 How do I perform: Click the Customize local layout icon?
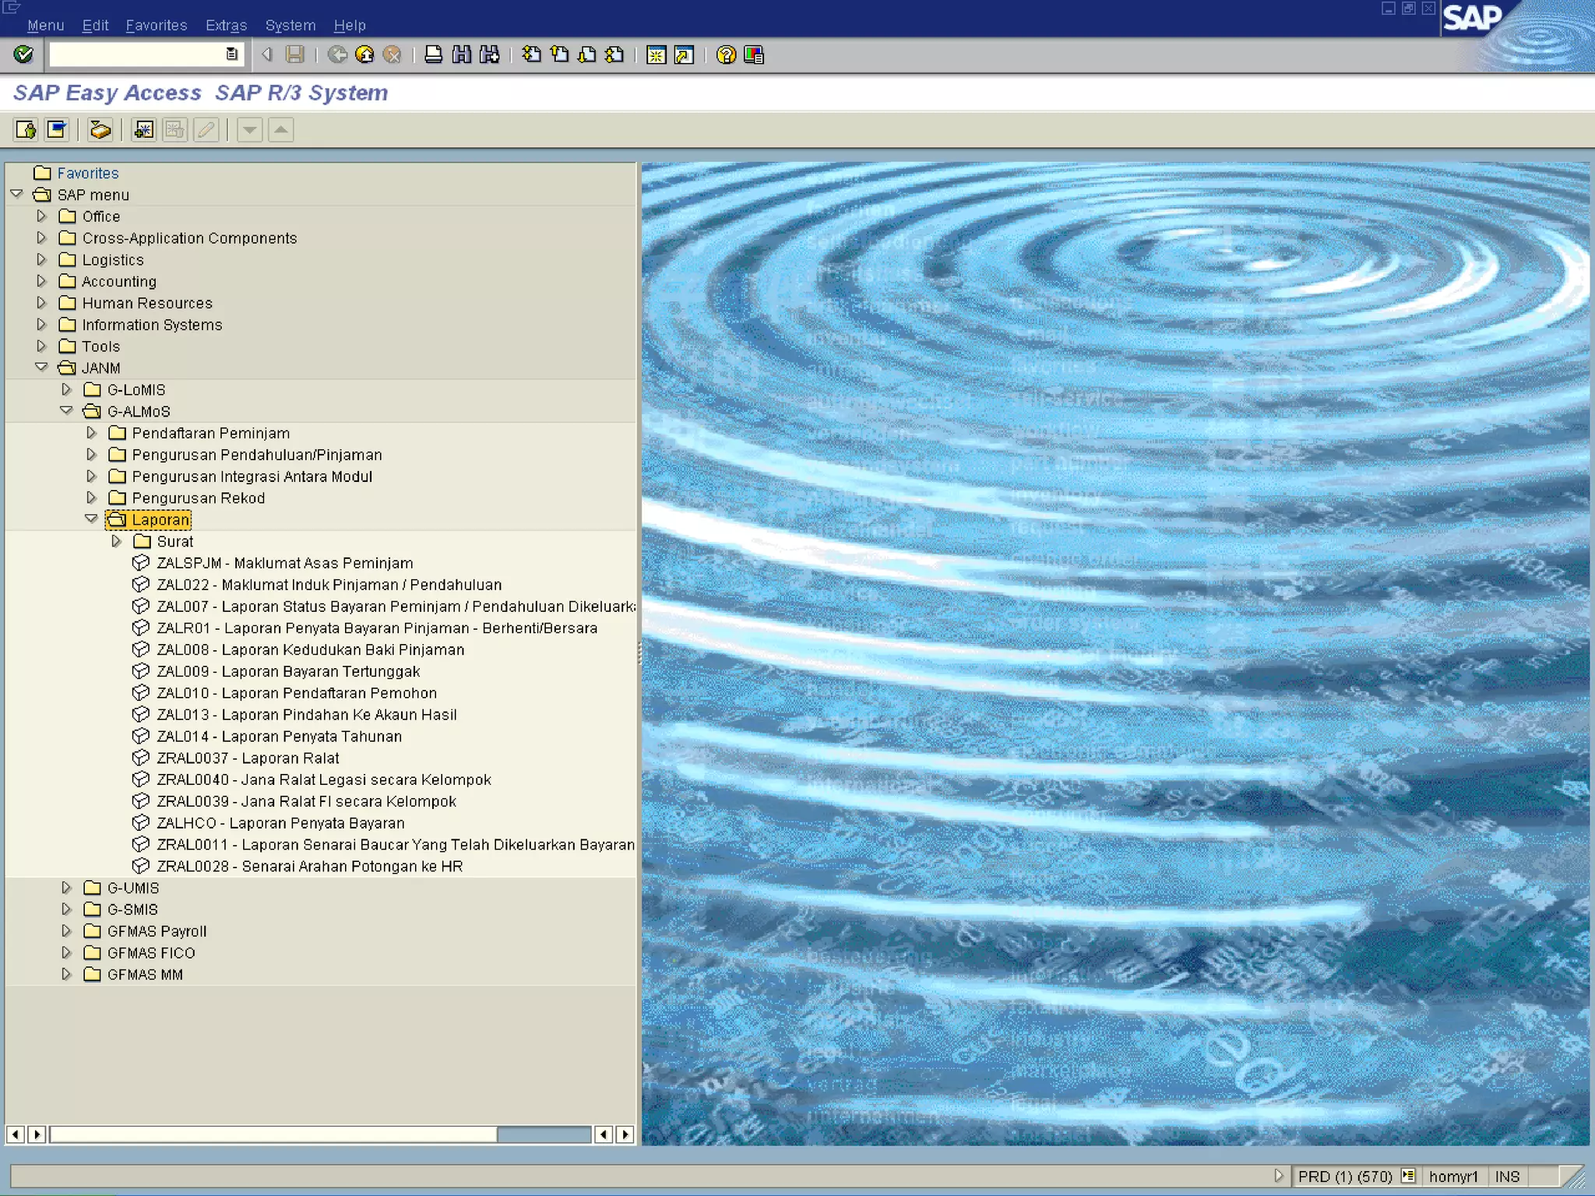(754, 55)
